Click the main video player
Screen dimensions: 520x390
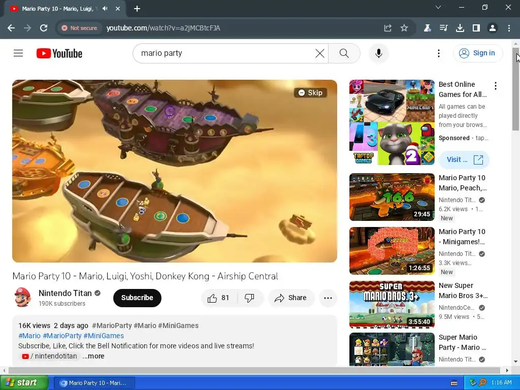(175, 171)
